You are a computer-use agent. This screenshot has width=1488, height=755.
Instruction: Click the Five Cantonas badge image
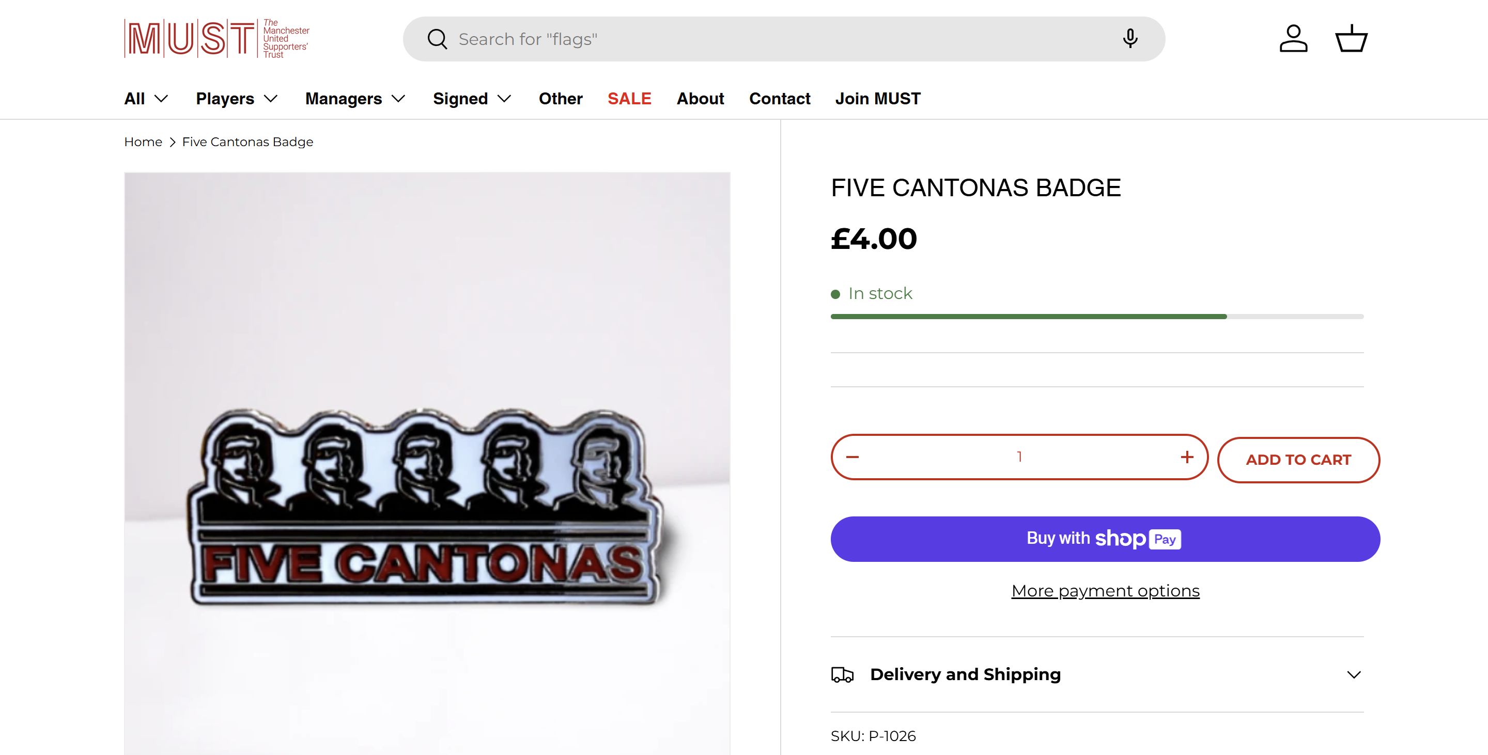[x=427, y=508]
